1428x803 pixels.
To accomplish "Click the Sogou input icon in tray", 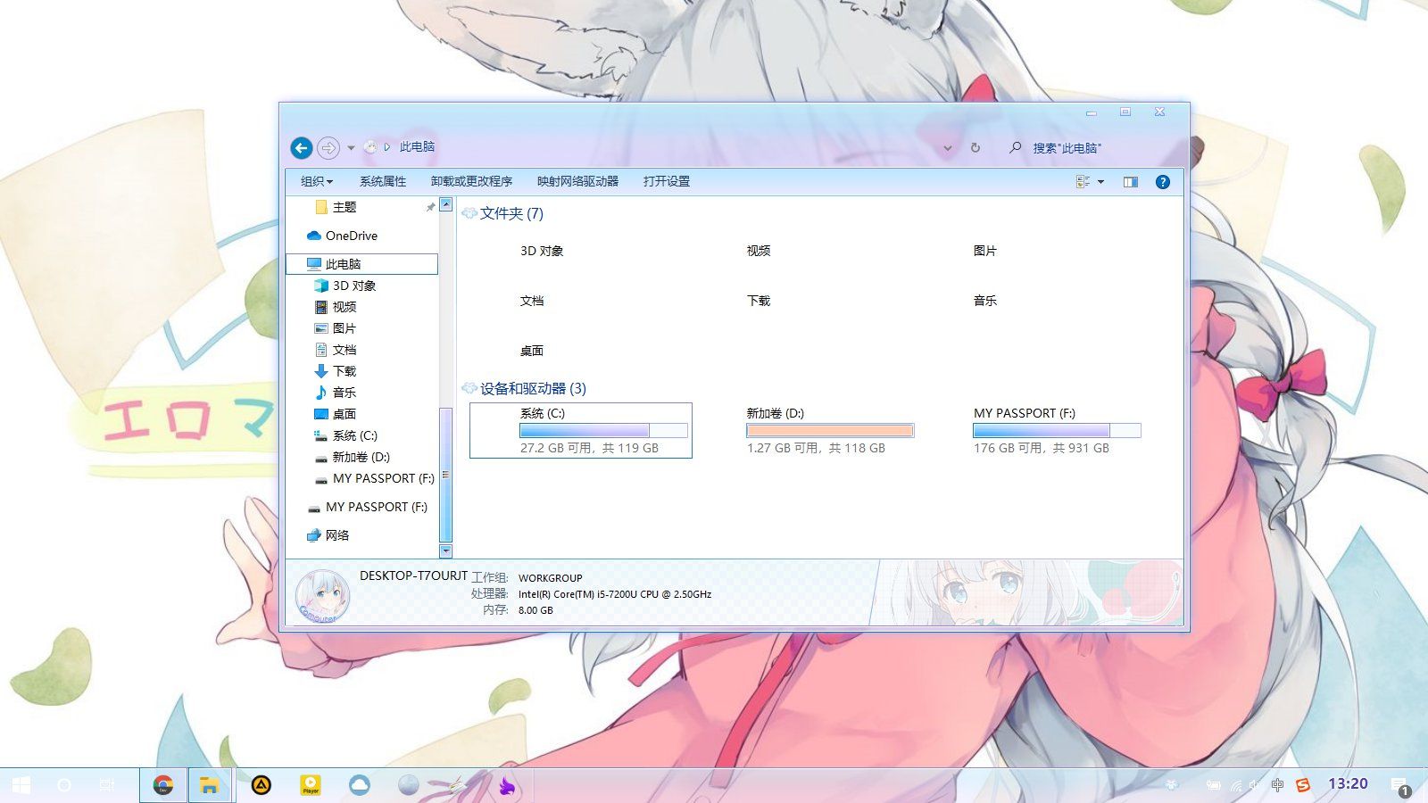I will (1302, 785).
